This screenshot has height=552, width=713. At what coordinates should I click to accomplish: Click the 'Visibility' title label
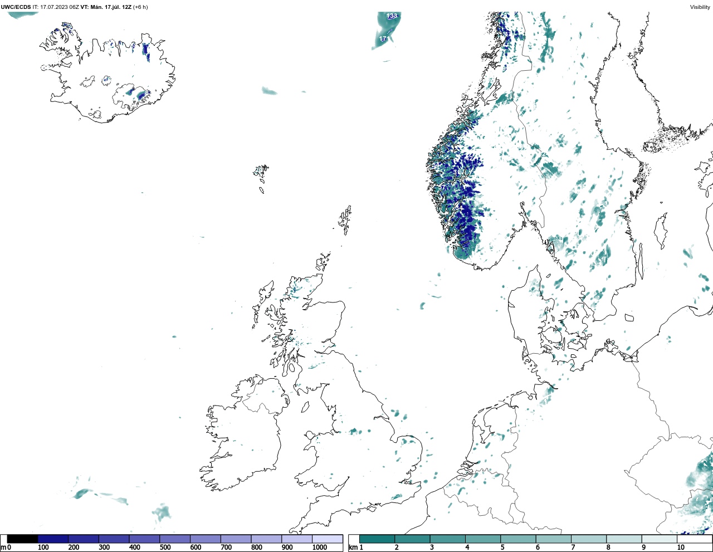pyautogui.click(x=700, y=7)
